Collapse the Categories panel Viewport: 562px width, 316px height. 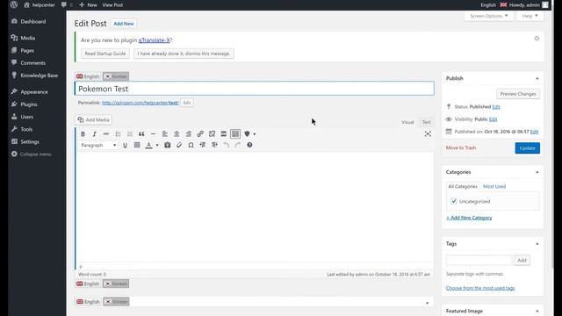pos(537,172)
